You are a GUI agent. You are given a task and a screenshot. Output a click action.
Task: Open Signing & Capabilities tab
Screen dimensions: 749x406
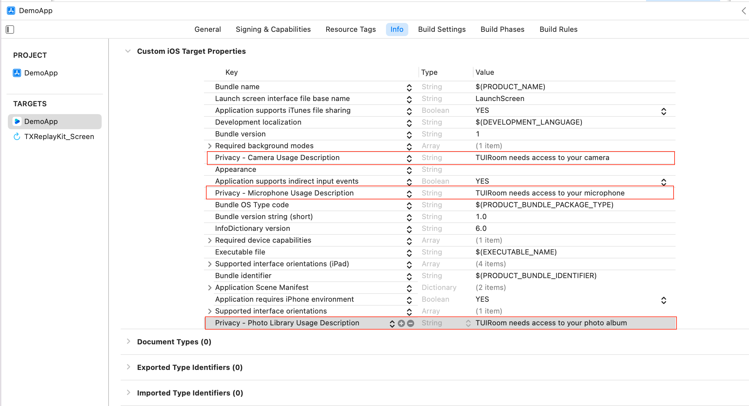(x=273, y=30)
